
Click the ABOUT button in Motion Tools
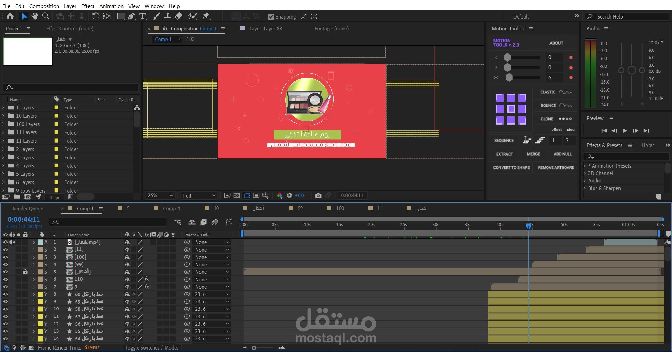click(x=556, y=43)
